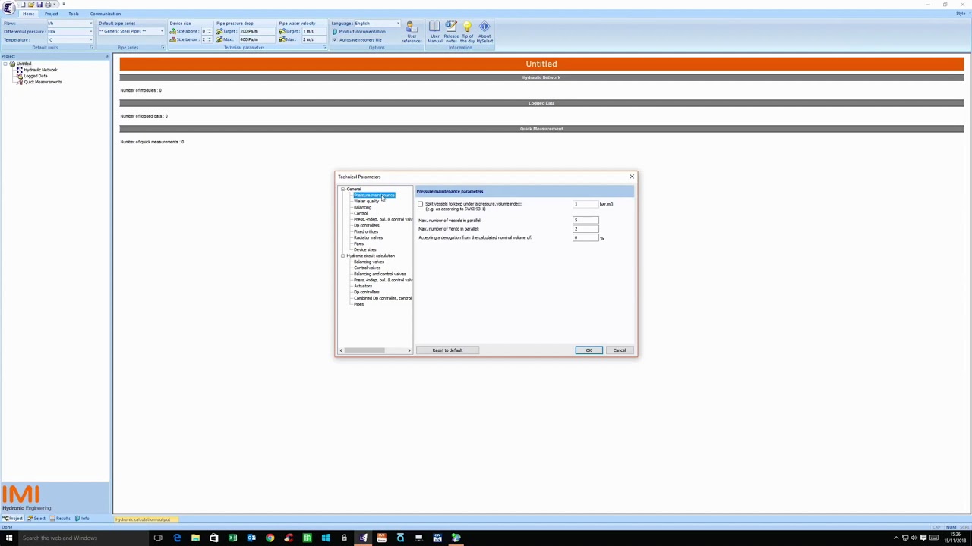Open Windows Start menu
The height and width of the screenshot is (546, 972).
coord(8,538)
